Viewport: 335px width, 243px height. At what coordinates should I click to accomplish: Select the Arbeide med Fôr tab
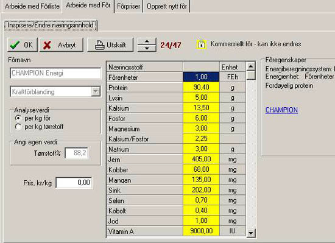[88, 5]
